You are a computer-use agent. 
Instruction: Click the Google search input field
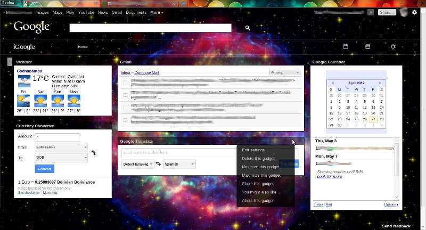coord(151,28)
